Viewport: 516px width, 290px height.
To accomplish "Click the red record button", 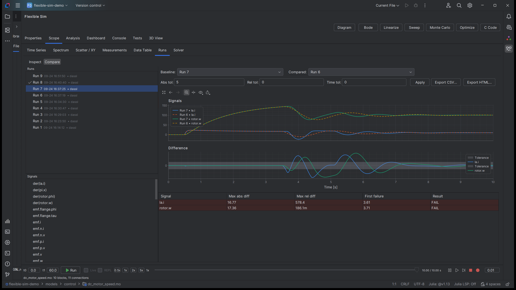I will coord(478,270).
